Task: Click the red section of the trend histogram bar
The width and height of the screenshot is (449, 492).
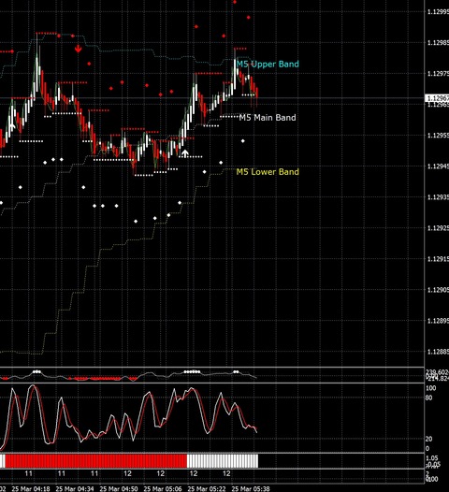Action: click(96, 461)
